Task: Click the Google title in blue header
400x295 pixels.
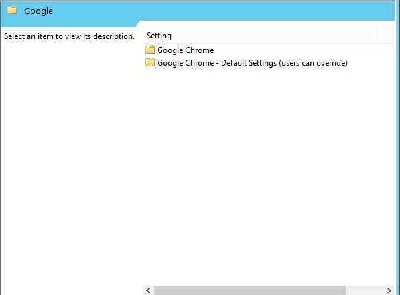Action: [x=38, y=11]
